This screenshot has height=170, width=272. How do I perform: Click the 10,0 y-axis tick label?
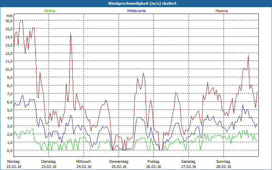pos(9,69)
